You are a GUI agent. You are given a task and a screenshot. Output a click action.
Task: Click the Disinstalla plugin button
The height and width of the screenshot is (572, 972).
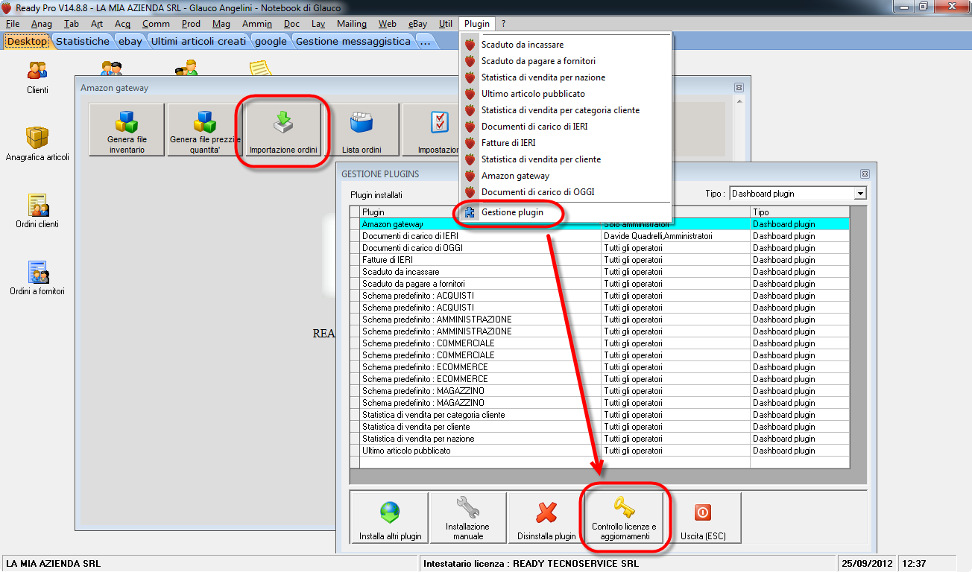pyautogui.click(x=546, y=518)
